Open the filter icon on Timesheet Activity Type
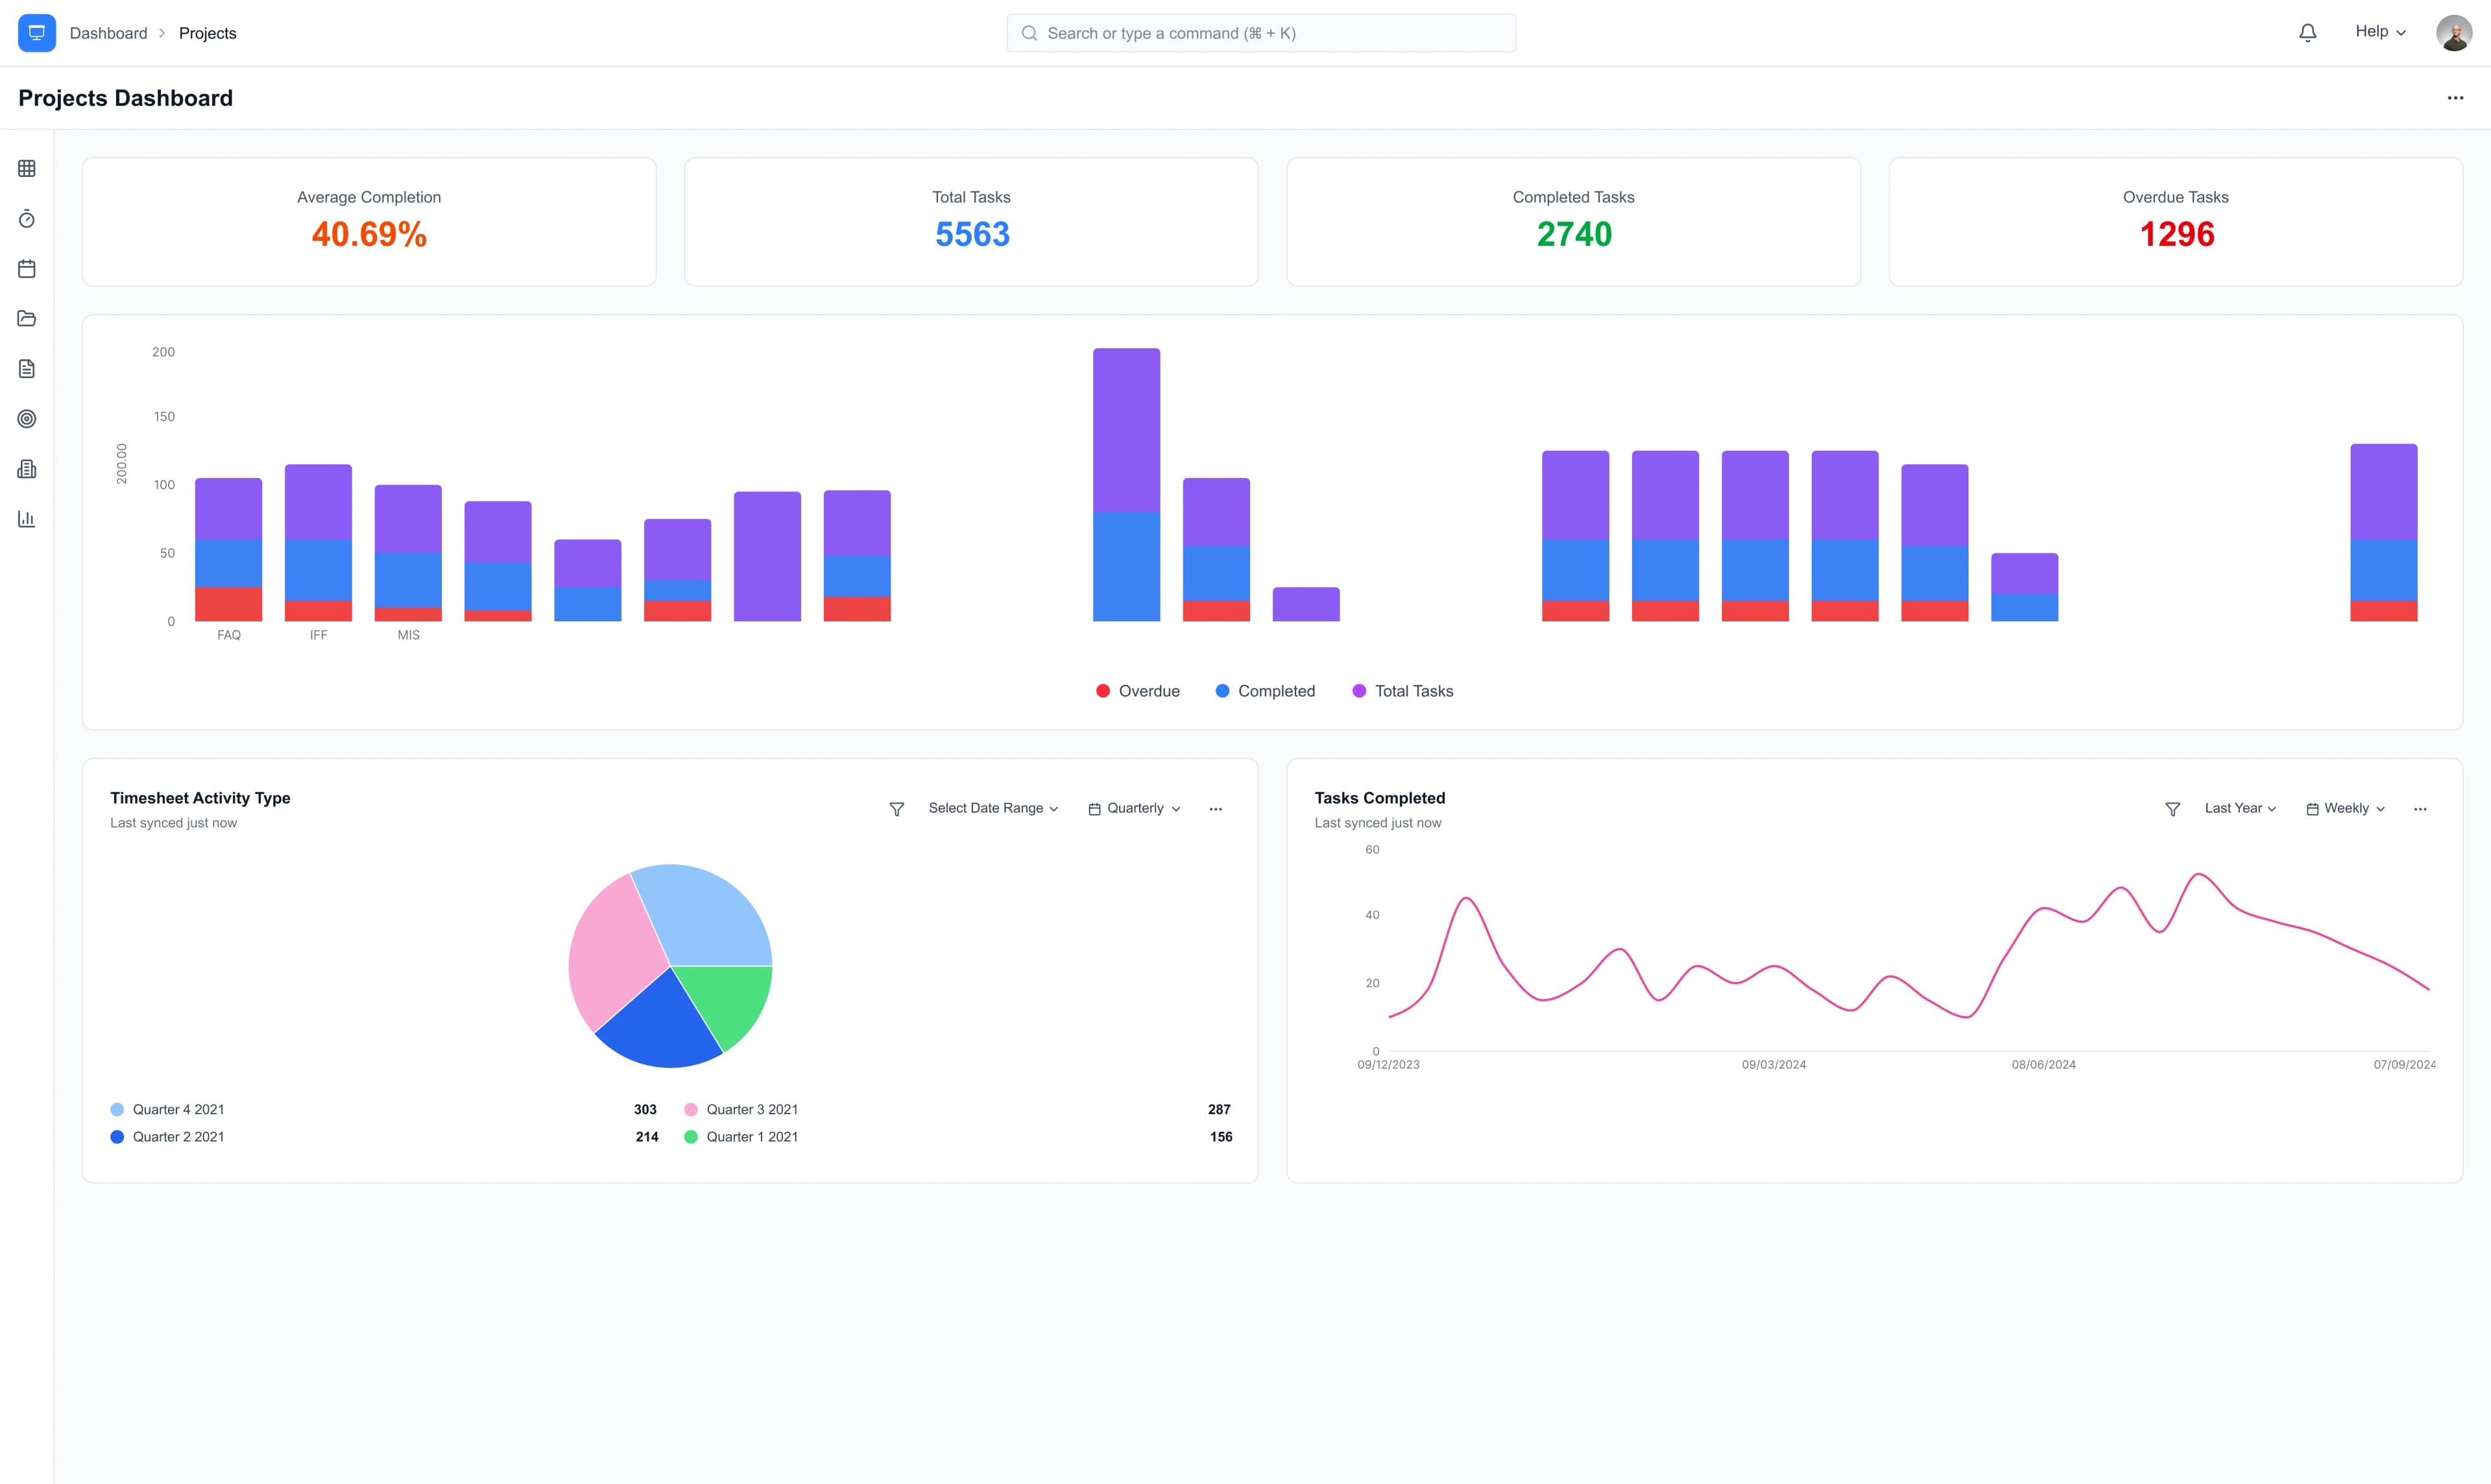 coord(896,808)
